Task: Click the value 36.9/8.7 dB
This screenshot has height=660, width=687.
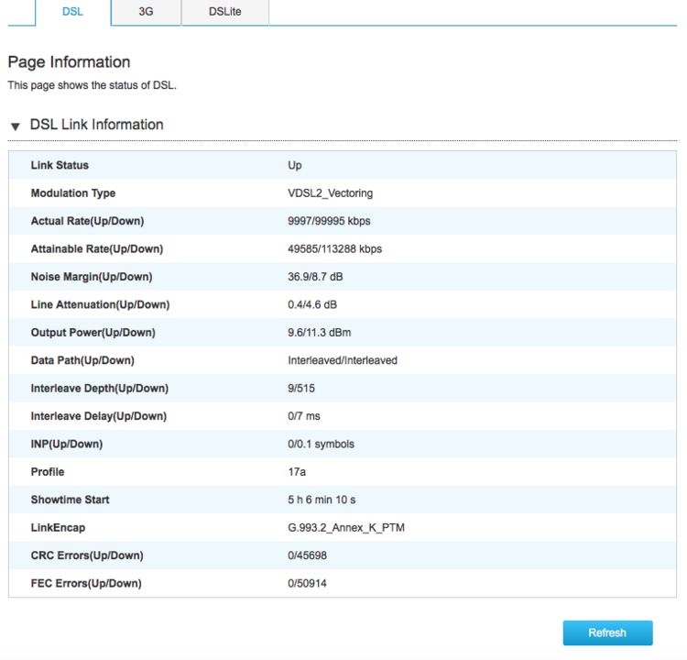Action: click(315, 277)
